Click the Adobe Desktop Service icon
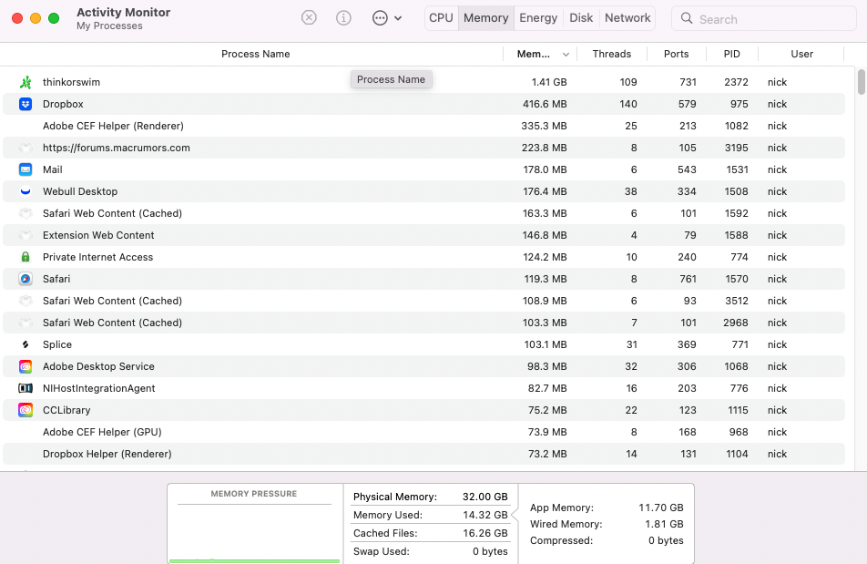This screenshot has height=564, width=867. point(25,366)
